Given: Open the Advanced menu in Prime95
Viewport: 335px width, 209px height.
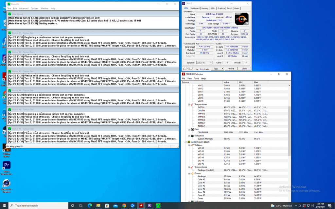Looking at the screenshot, I should [x=24, y=8].
